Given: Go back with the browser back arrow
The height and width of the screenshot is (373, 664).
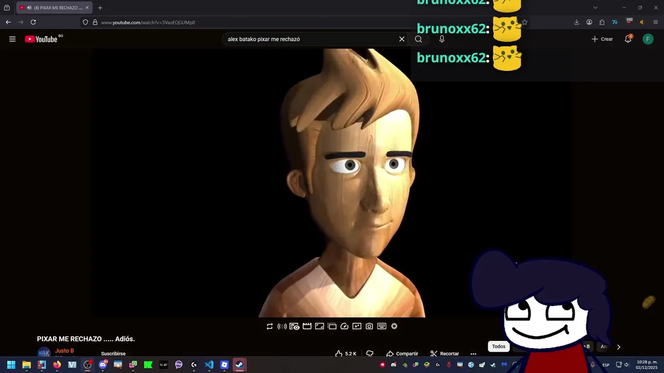Looking at the screenshot, I should tap(8, 22).
